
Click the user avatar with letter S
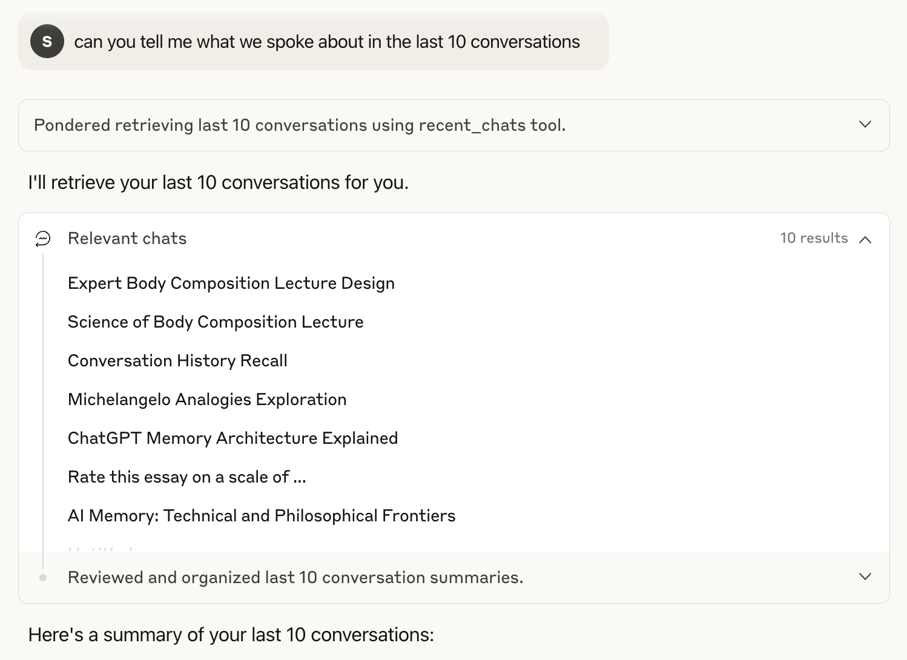coord(47,41)
